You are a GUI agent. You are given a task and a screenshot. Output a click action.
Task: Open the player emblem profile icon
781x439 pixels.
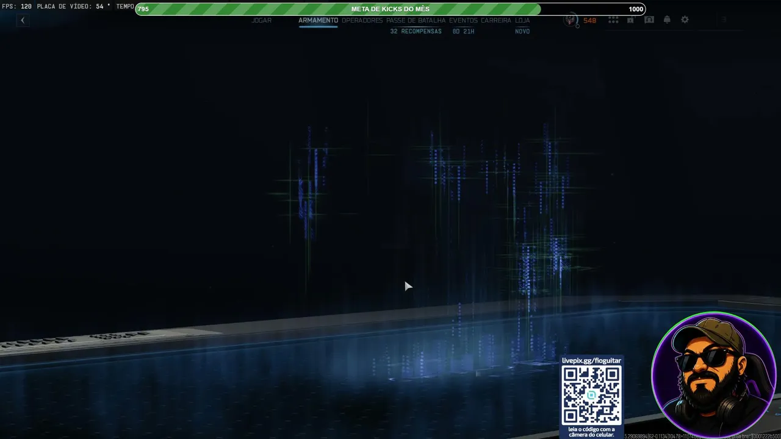coord(571,20)
